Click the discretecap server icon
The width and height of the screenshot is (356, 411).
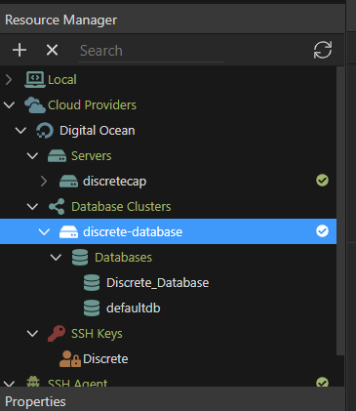pos(68,182)
